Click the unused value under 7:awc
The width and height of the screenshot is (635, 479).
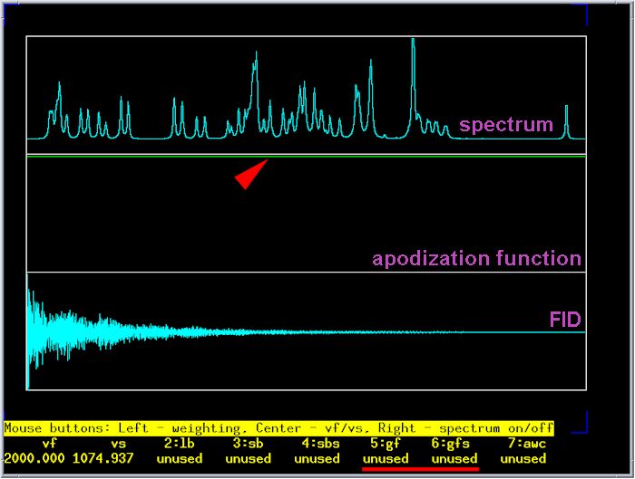[523, 459]
